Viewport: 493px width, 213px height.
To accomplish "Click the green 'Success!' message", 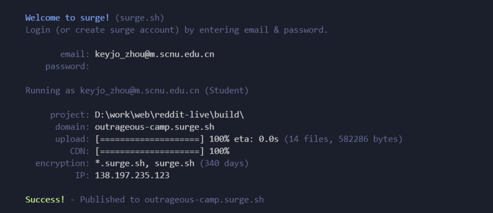I will click(45, 200).
